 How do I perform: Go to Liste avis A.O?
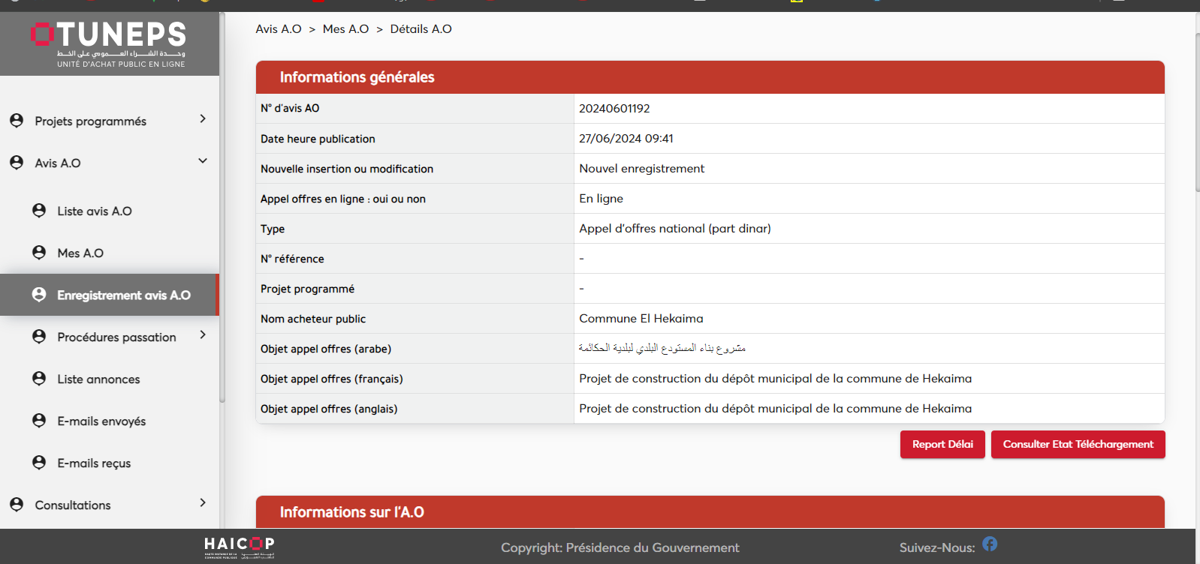coord(95,211)
